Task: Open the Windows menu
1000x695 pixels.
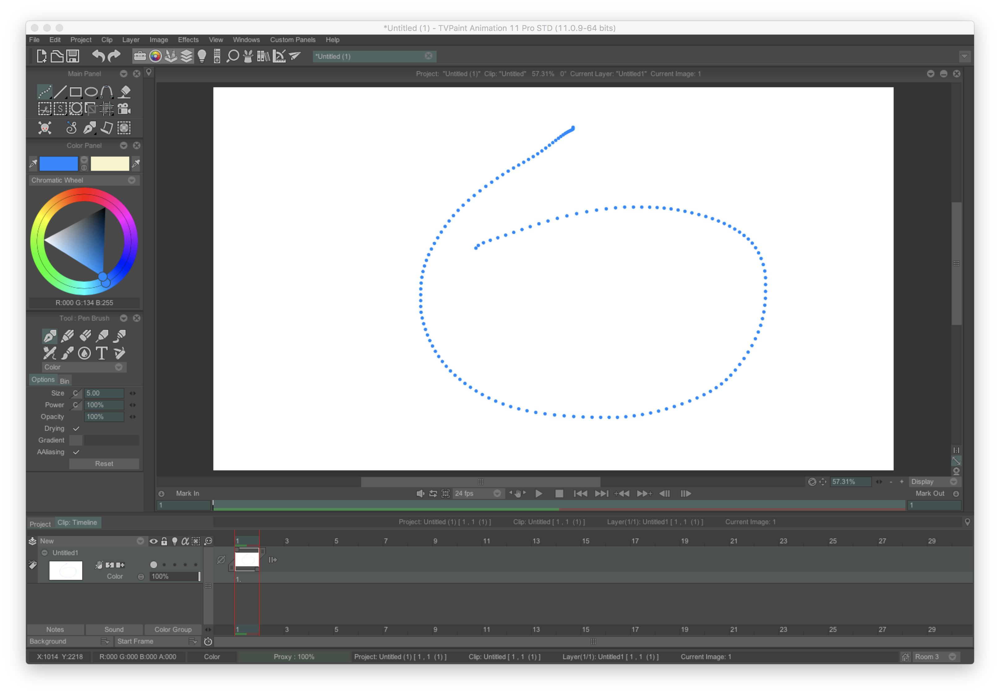Action: 246,40
